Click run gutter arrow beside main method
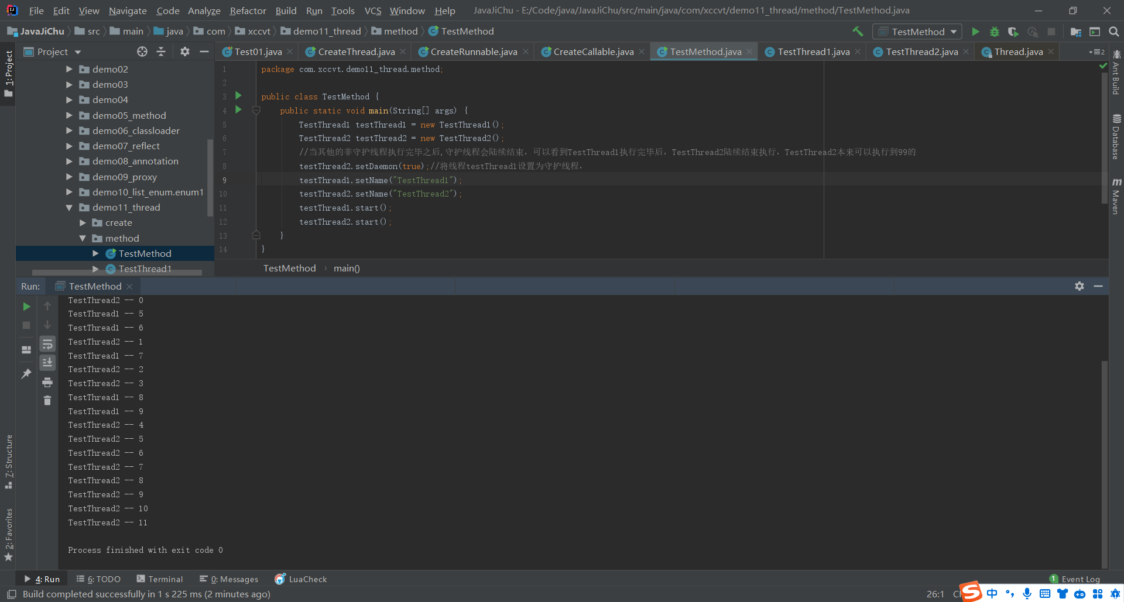The width and height of the screenshot is (1124, 602). tap(238, 109)
